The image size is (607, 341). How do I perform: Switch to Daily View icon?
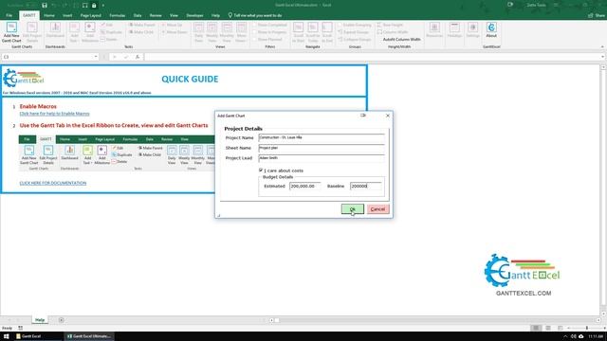click(x=198, y=32)
